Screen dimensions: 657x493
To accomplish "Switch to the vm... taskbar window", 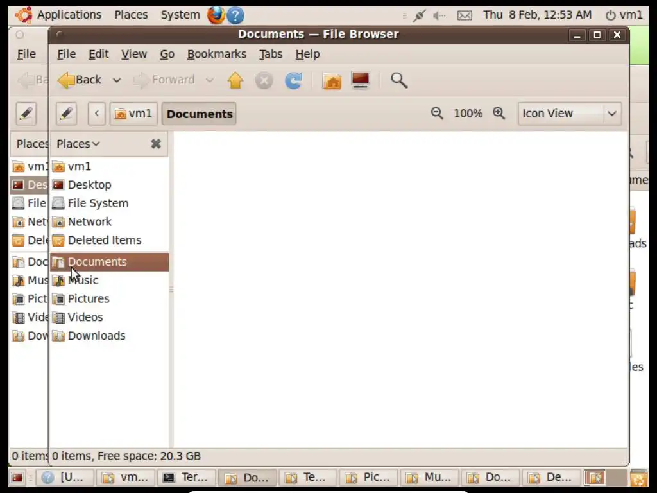I will point(125,478).
